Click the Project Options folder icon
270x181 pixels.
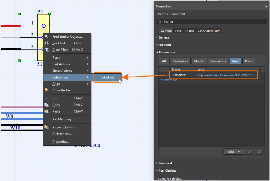(46, 127)
